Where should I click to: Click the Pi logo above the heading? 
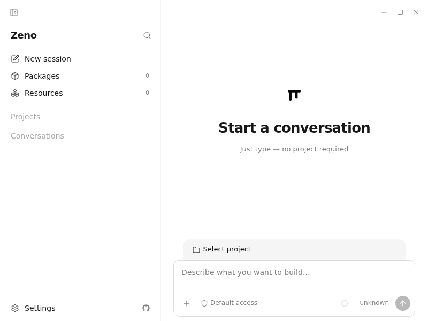click(294, 95)
